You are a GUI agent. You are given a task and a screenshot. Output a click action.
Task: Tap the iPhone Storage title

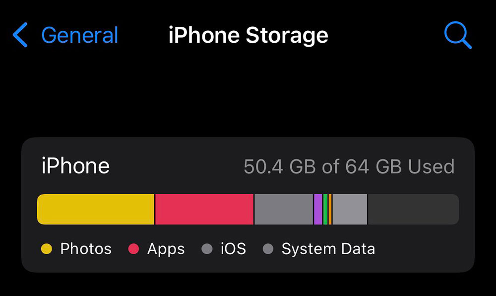248,35
